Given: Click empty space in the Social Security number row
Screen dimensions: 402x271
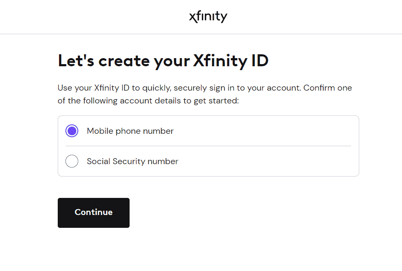Looking at the screenshot, I should [266, 161].
